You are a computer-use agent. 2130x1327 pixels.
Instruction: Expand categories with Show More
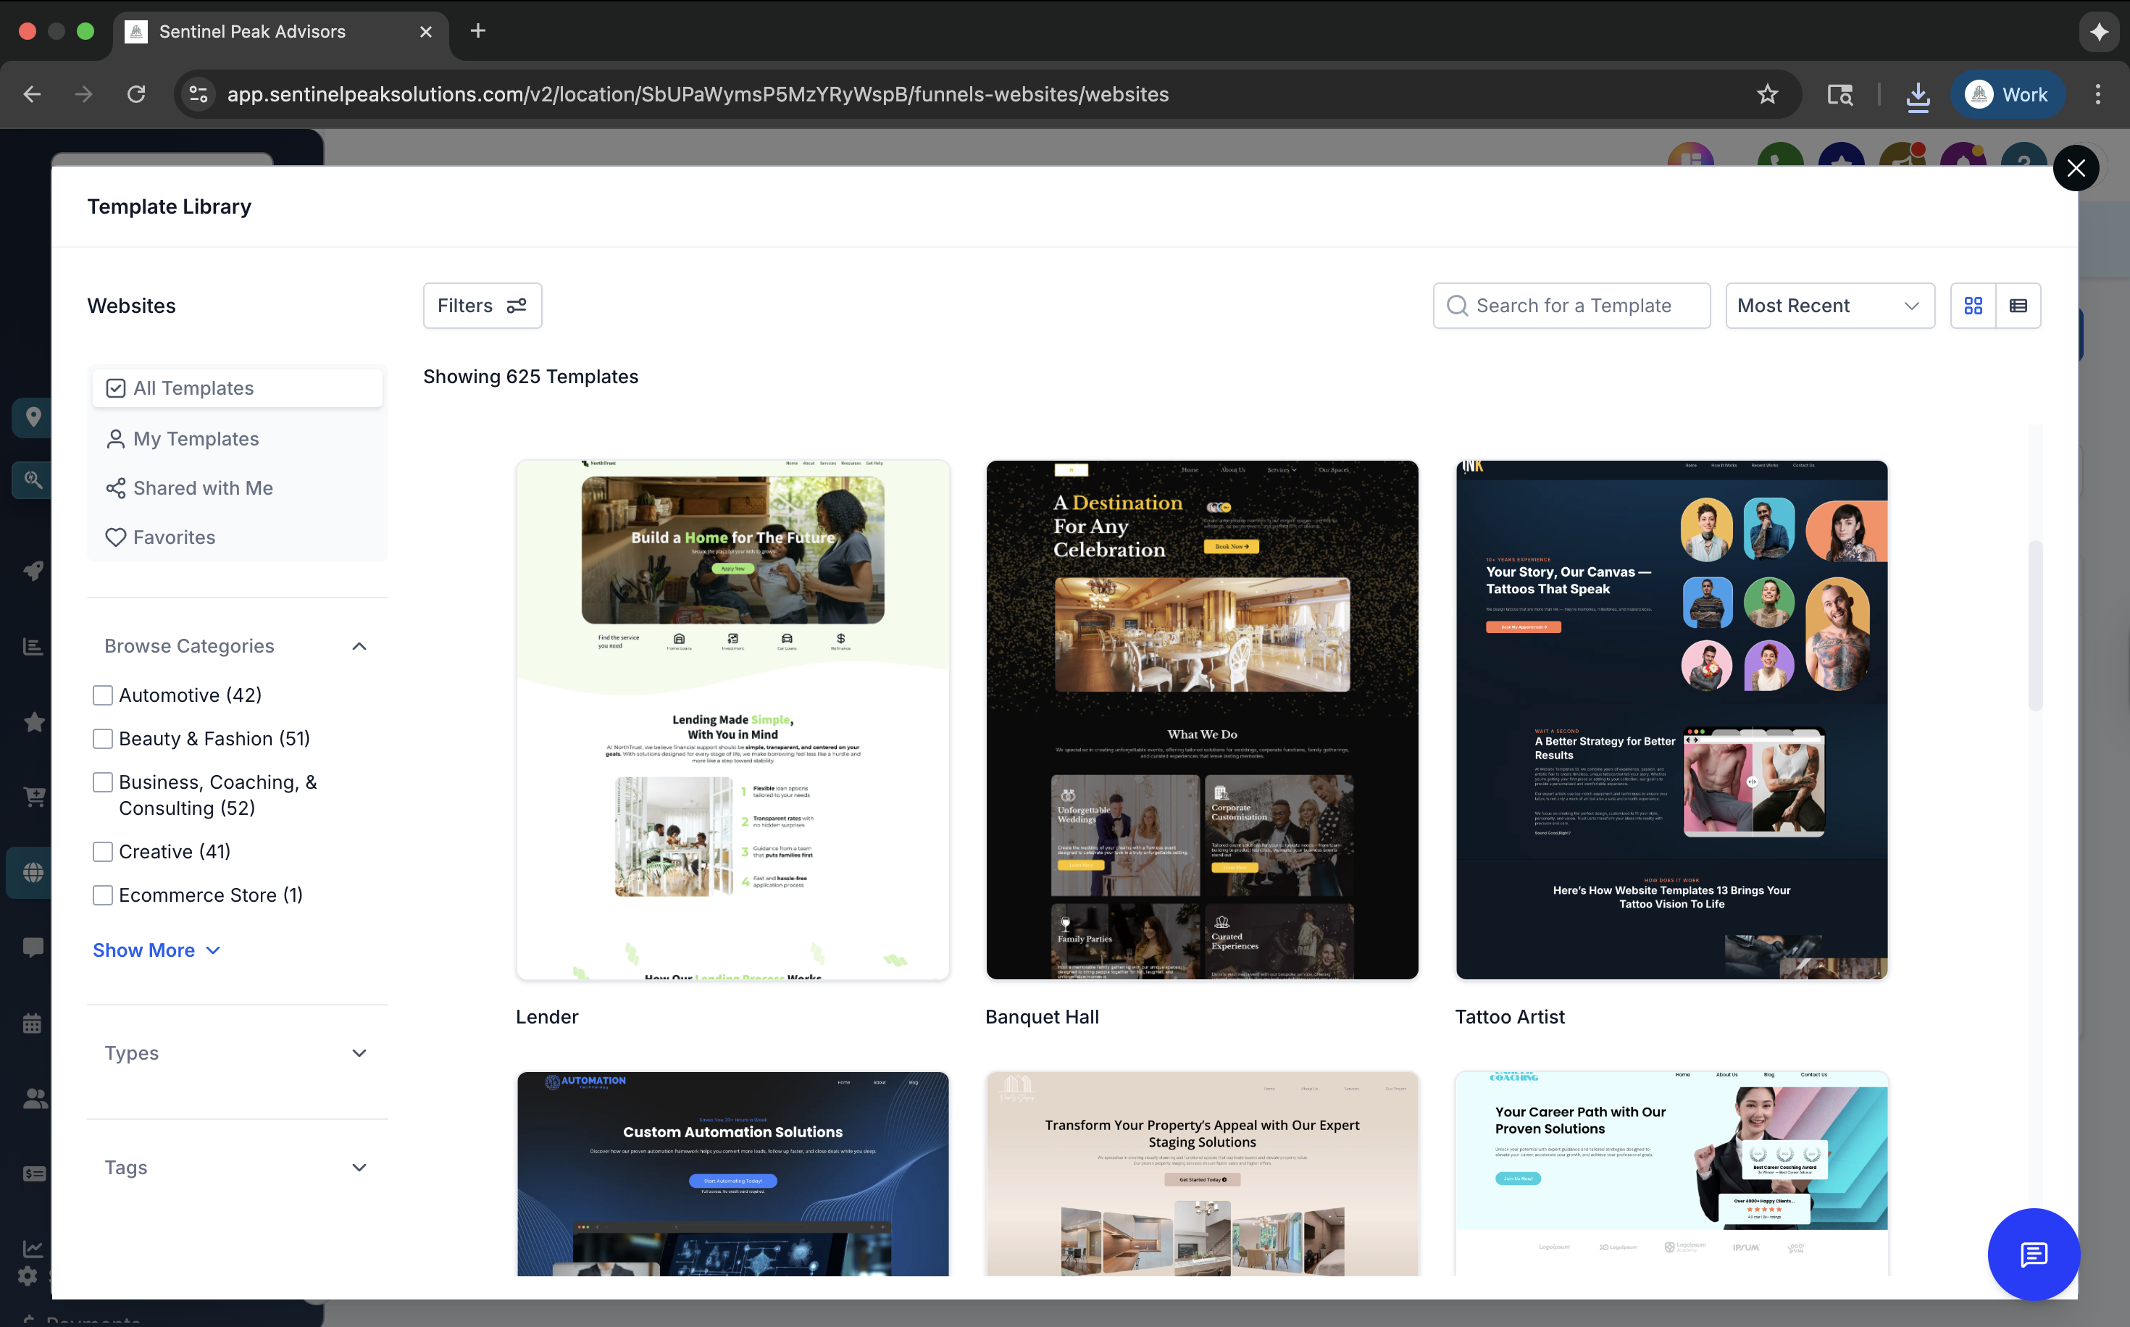coord(156,950)
